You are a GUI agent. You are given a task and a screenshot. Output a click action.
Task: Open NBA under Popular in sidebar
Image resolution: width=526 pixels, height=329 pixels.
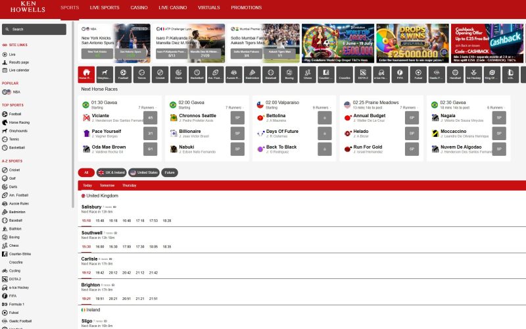11,91
